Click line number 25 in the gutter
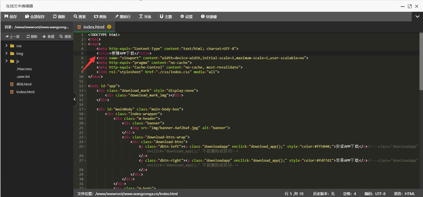This screenshot has width=423, height=197. click(x=81, y=147)
